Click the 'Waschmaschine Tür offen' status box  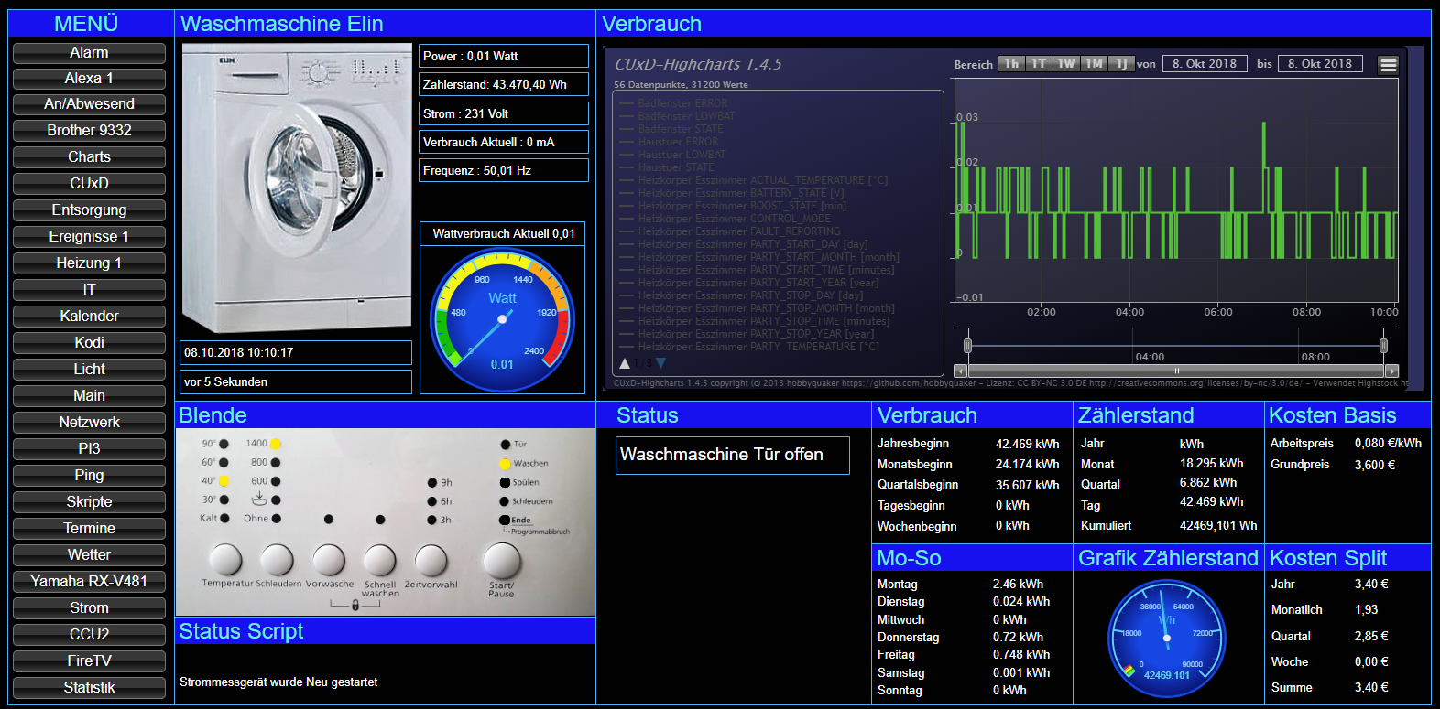pos(733,455)
